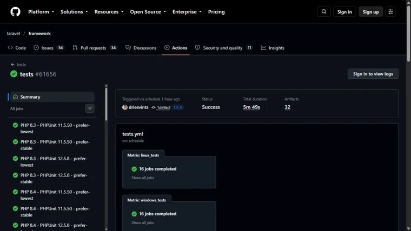Click the 5m 49s total duration link
411x231 pixels.
pyautogui.click(x=251, y=107)
